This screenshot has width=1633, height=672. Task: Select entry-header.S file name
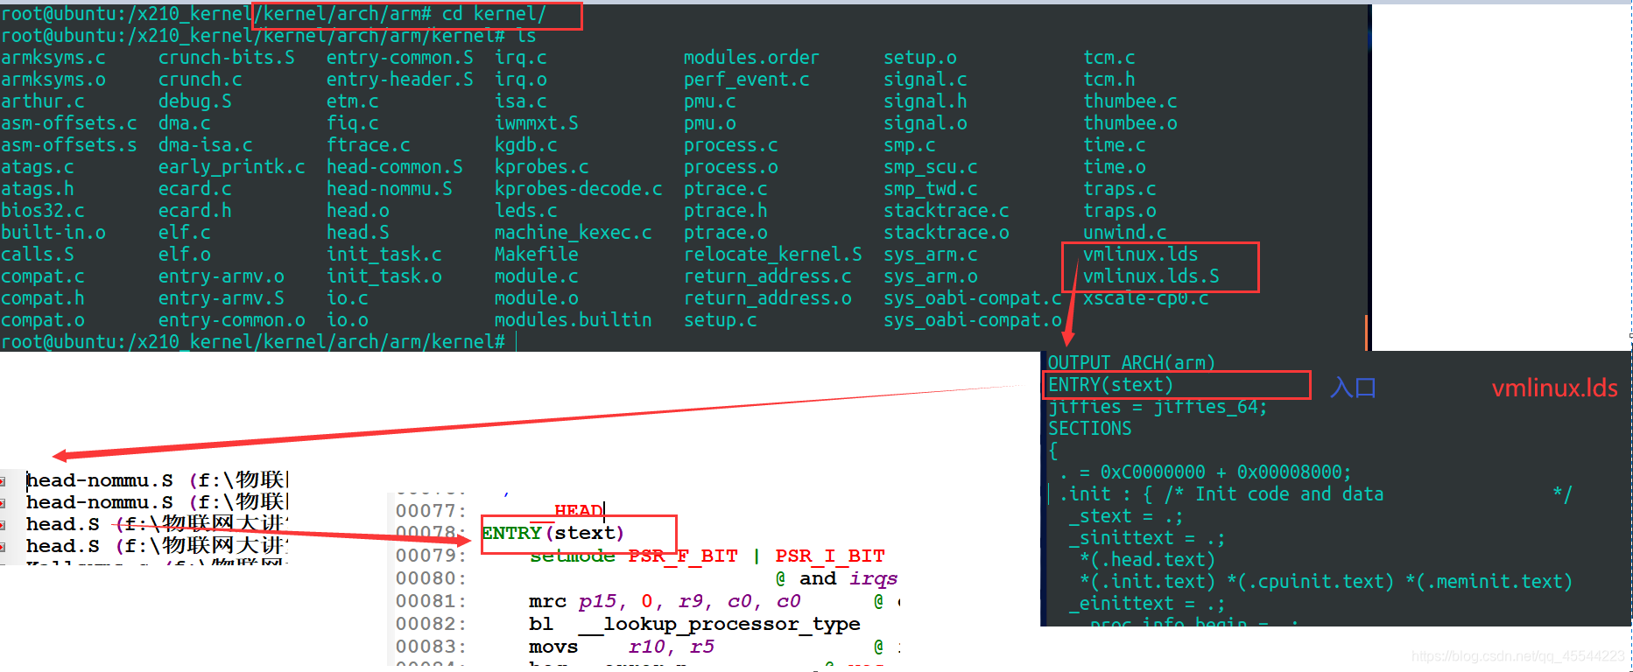pos(400,80)
